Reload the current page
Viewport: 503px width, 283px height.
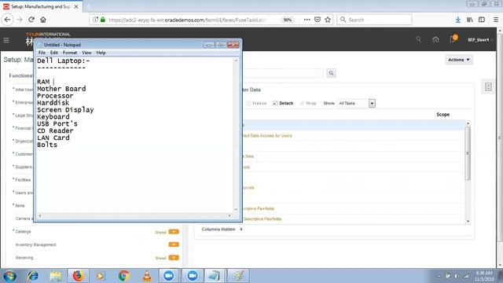pos(31,20)
